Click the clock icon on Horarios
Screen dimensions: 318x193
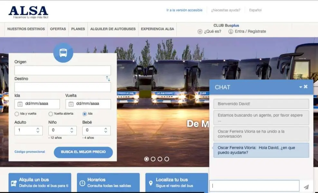(x=82, y=183)
